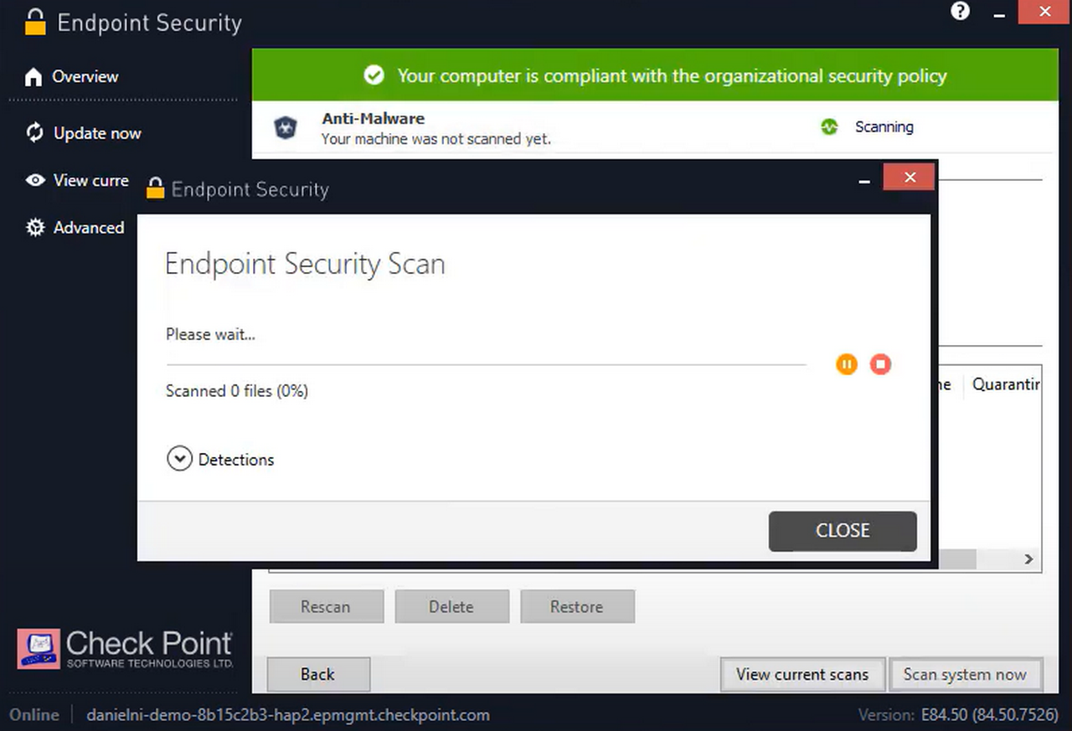Open Advanced settings via the gear icon
The height and width of the screenshot is (731, 1072).
click(33, 227)
